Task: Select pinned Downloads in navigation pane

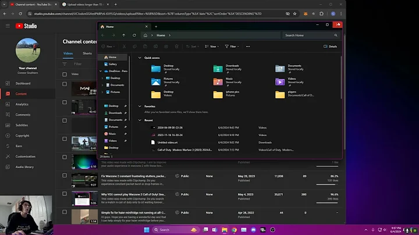Action: (x=115, y=113)
